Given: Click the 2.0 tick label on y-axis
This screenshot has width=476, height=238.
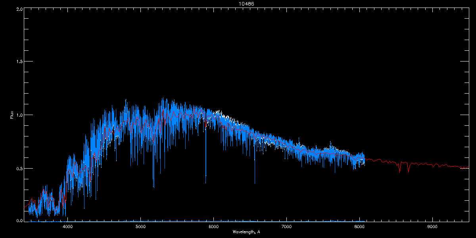Looking at the screenshot, I should (x=19, y=9).
